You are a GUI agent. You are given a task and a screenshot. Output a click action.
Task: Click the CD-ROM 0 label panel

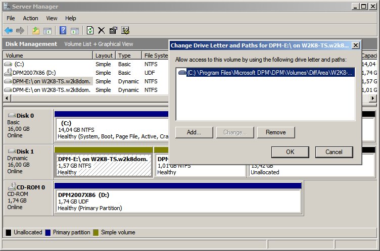pyautogui.click(x=28, y=198)
